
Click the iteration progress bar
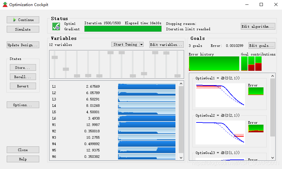click(x=123, y=29)
